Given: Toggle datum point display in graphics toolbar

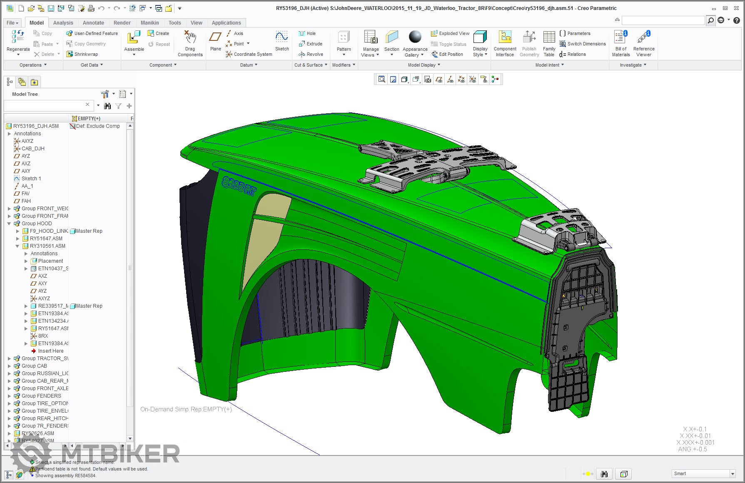Looking at the screenshot, I should (461, 80).
